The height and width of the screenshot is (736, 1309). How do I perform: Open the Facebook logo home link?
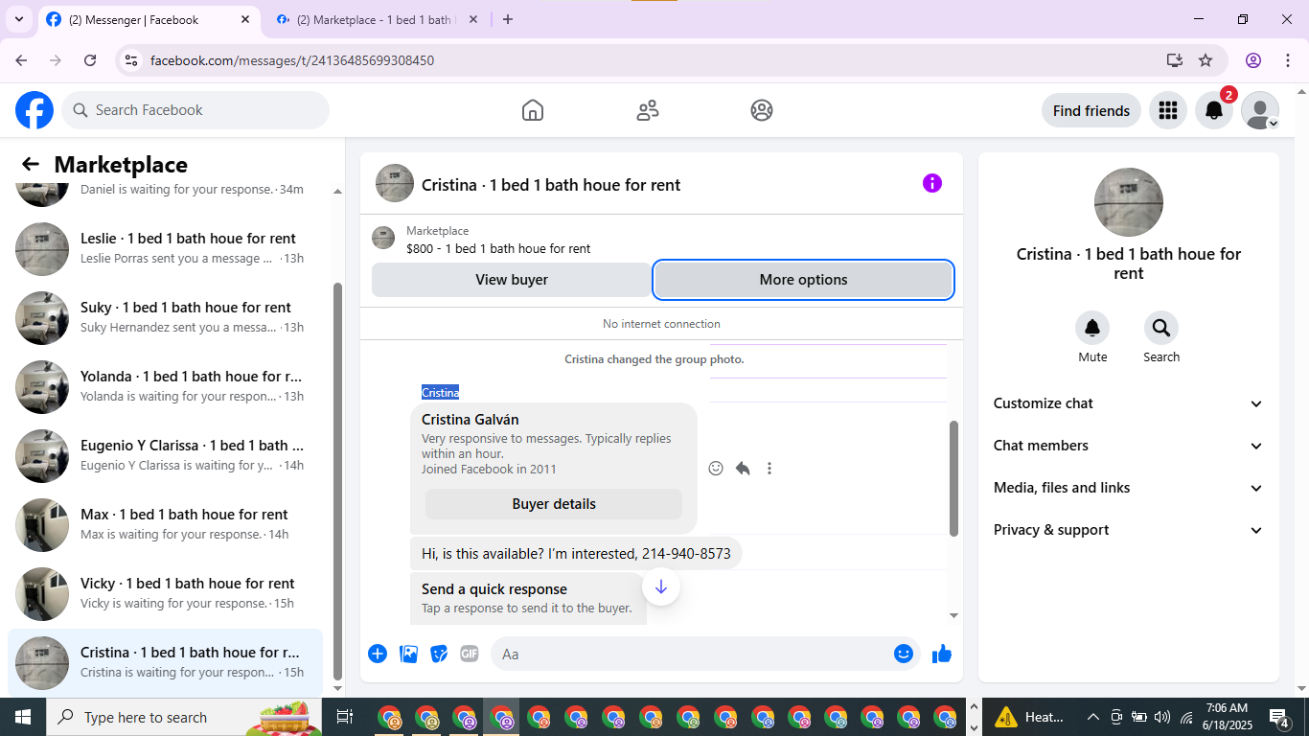pos(34,110)
